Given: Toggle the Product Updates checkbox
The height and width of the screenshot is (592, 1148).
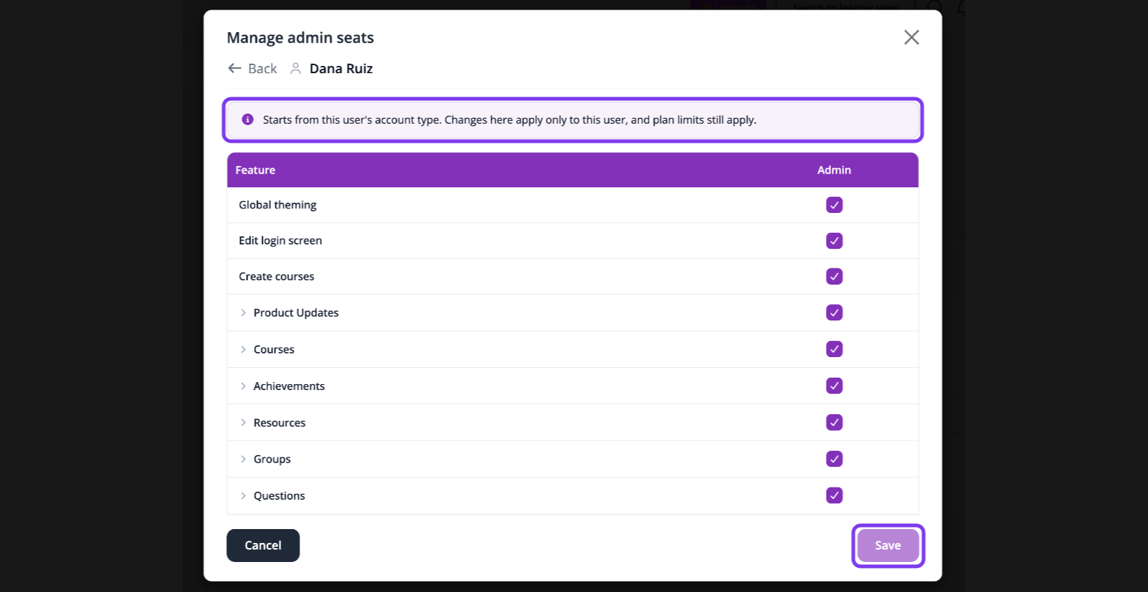Looking at the screenshot, I should [x=834, y=312].
